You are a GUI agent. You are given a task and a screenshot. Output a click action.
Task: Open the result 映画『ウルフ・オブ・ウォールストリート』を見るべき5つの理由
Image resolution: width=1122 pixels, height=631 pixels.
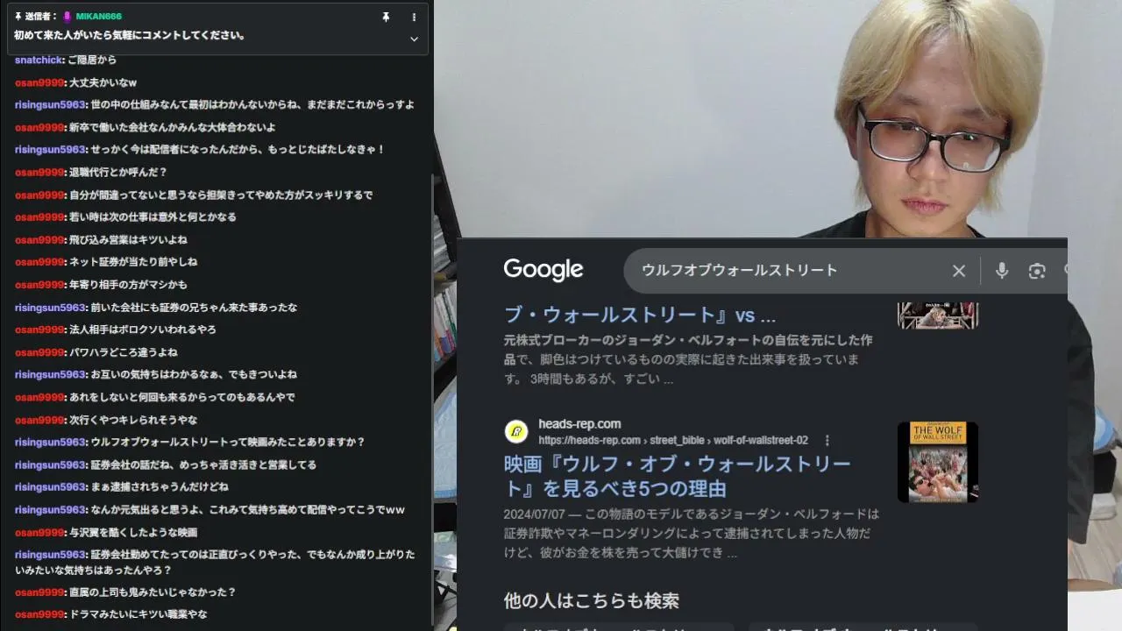(x=678, y=476)
